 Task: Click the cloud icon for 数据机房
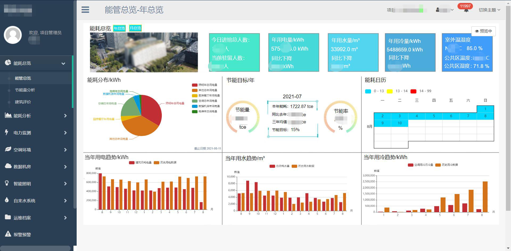coord(8,166)
